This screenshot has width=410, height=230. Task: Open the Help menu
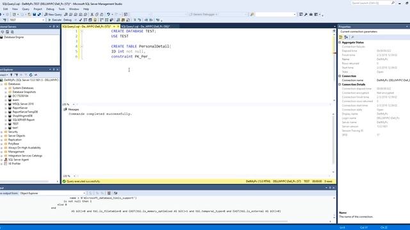point(86,9)
